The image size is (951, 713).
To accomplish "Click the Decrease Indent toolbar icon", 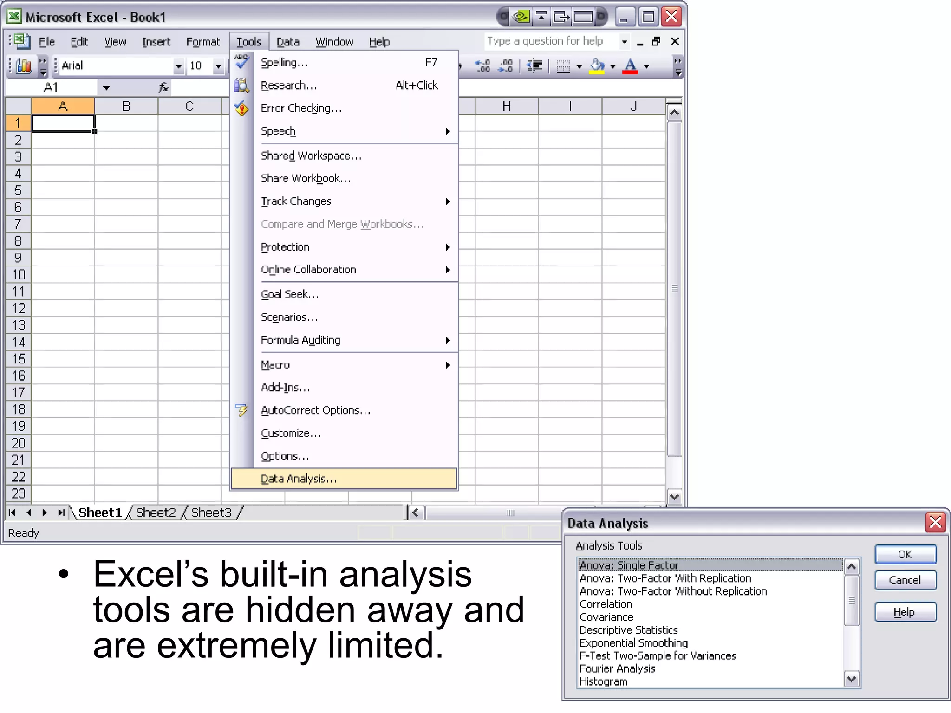I will [x=534, y=66].
